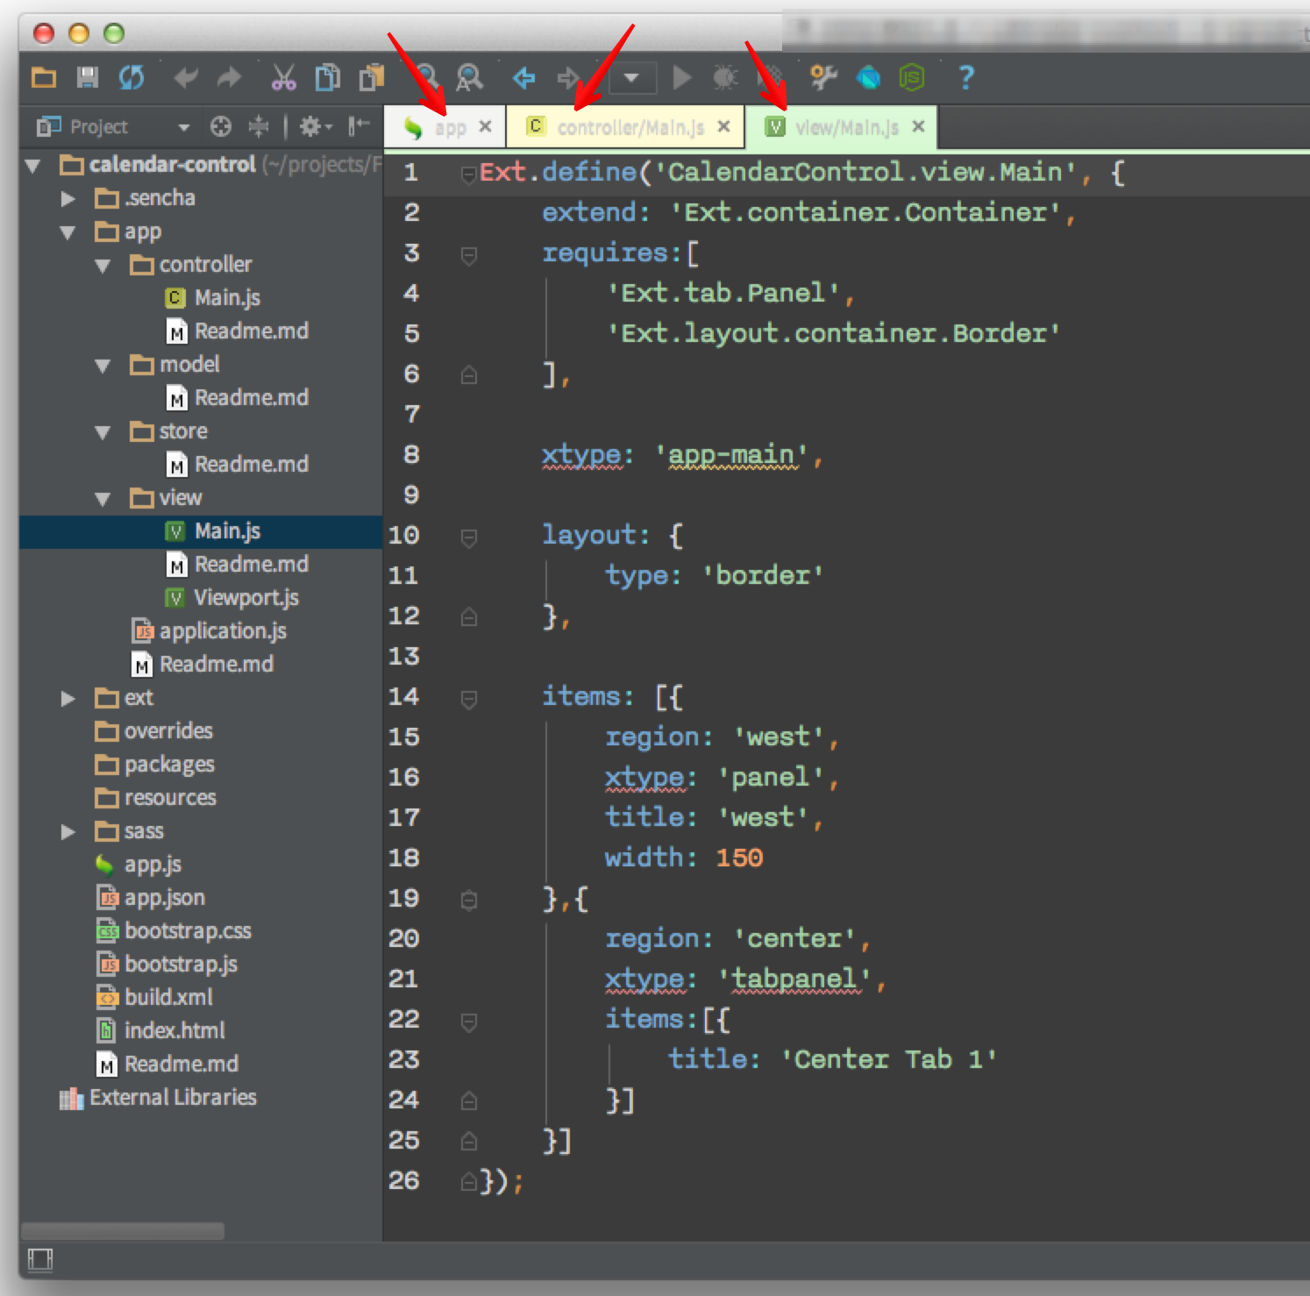Select the packages folder

click(154, 765)
